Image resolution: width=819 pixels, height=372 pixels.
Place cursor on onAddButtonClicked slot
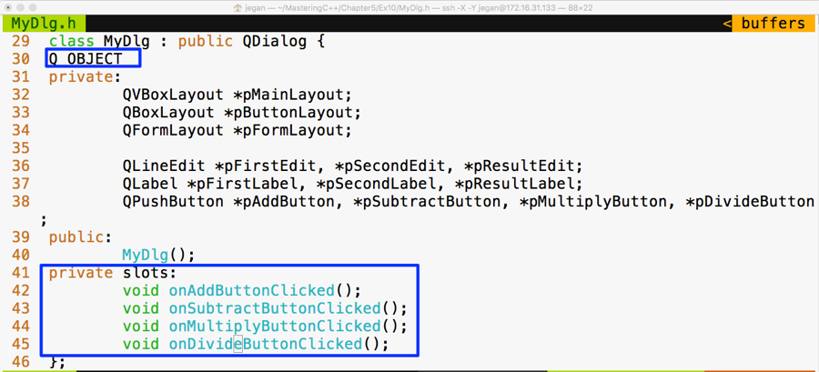point(251,290)
